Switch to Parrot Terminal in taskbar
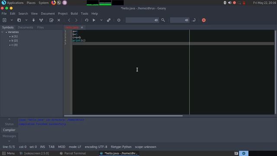Viewport: 277px width, 156px height. click(73, 153)
